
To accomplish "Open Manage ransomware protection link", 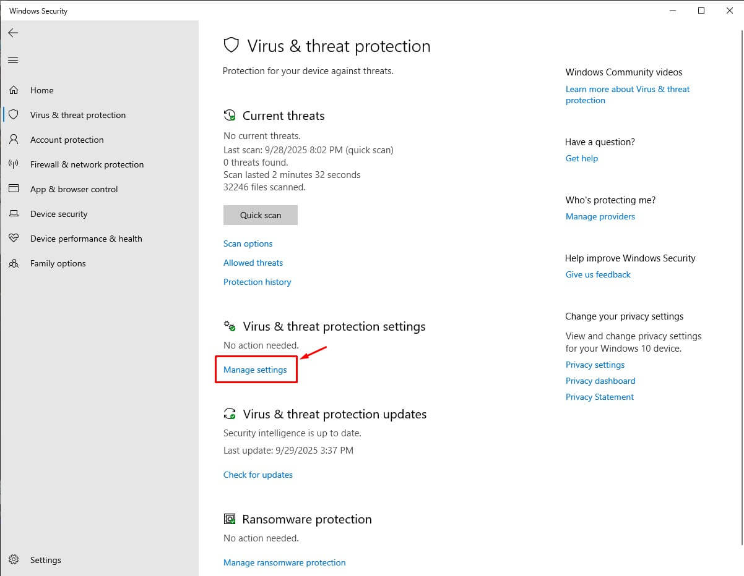I will pyautogui.click(x=284, y=562).
